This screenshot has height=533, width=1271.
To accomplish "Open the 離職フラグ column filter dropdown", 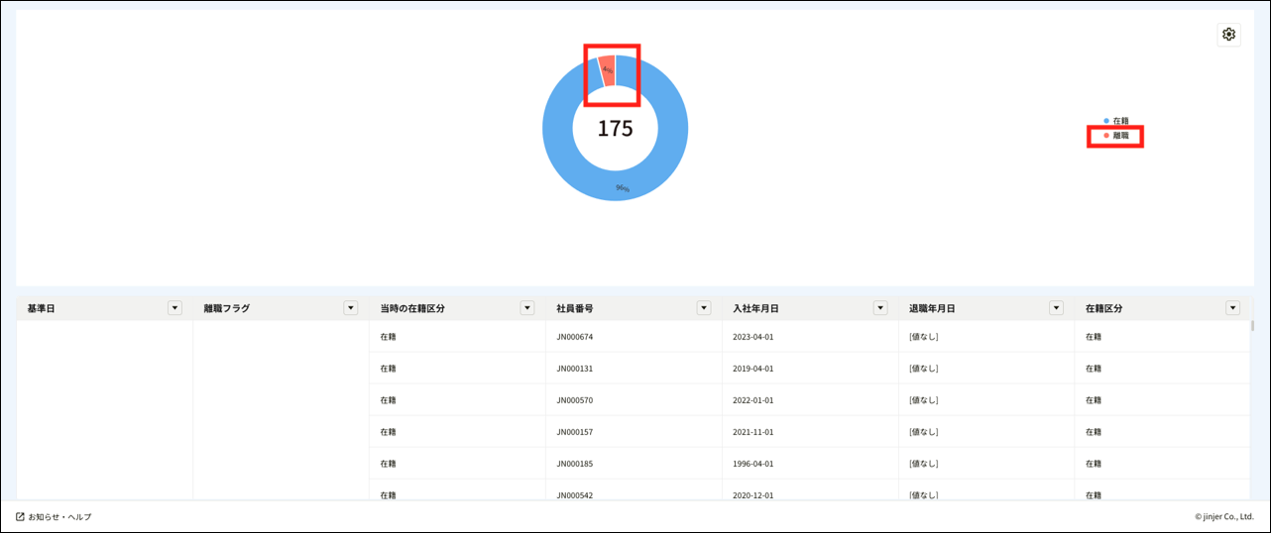I will [x=350, y=308].
